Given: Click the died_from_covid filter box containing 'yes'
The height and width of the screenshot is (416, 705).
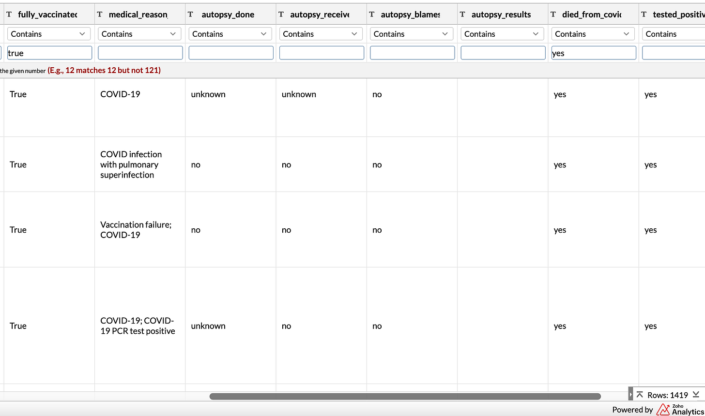Looking at the screenshot, I should [594, 53].
